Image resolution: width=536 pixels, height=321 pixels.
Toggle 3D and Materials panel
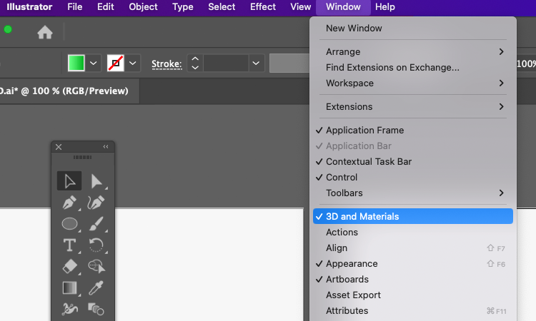(413, 217)
